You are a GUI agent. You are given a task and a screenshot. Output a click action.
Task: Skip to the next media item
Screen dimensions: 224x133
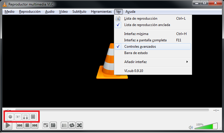(35, 125)
